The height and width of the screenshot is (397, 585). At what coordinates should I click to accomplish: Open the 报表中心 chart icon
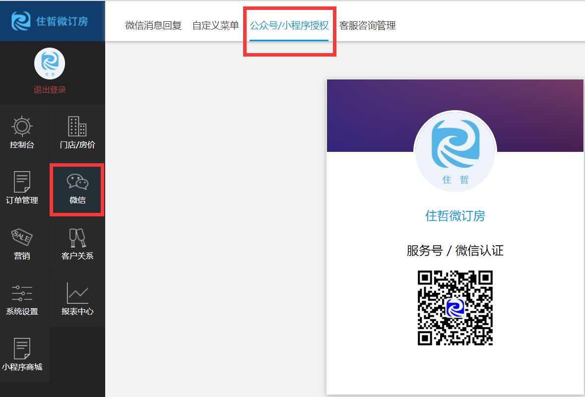77,293
